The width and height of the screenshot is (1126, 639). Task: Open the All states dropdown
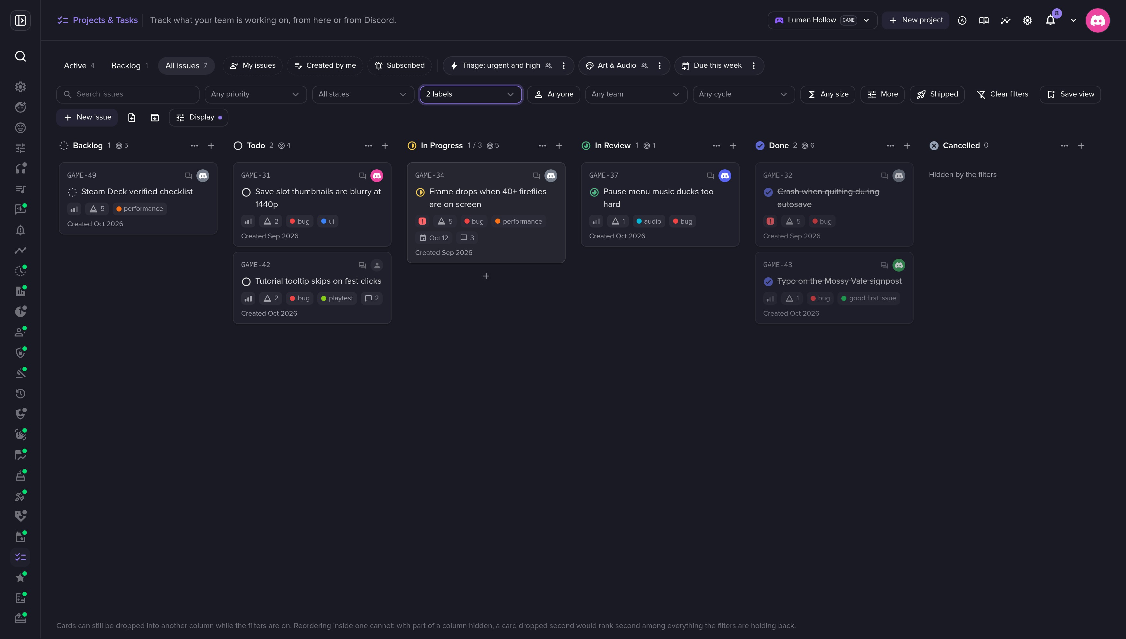(x=363, y=94)
